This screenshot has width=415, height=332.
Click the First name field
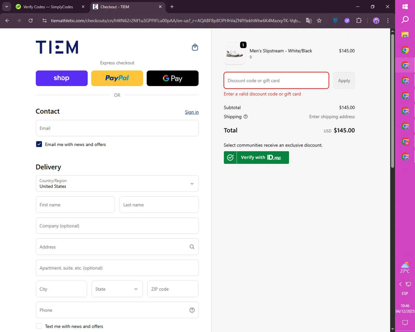75,205
